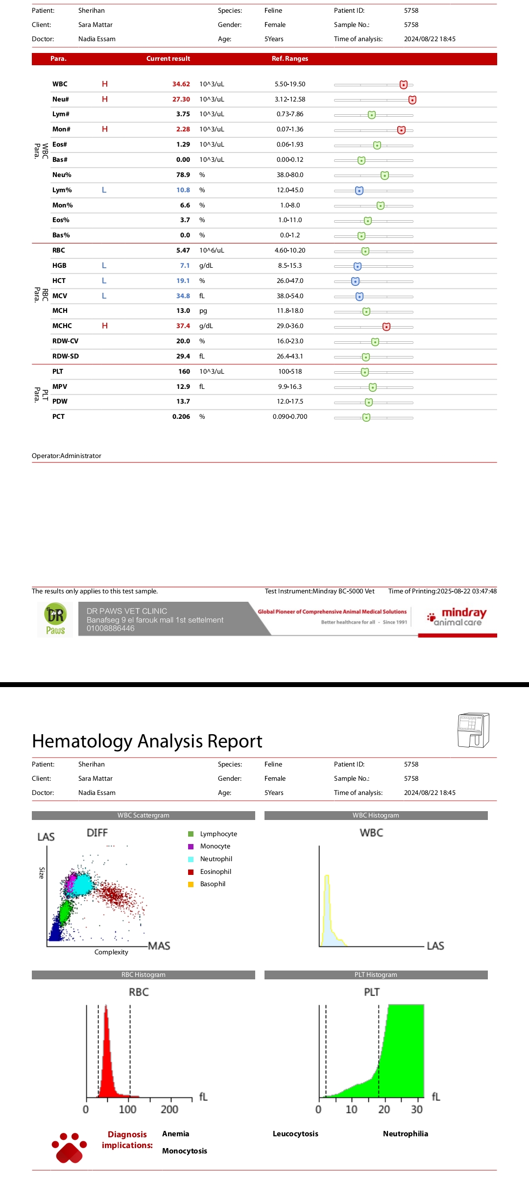This screenshot has width=529, height=1177.
Task: Click the Ref. Ranges column header
Action: tap(290, 58)
